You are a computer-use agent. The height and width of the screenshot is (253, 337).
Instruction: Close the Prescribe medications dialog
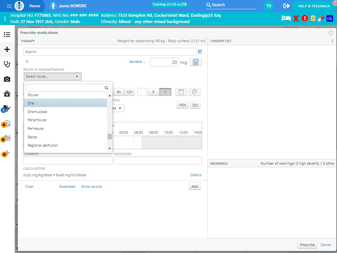[331, 33]
